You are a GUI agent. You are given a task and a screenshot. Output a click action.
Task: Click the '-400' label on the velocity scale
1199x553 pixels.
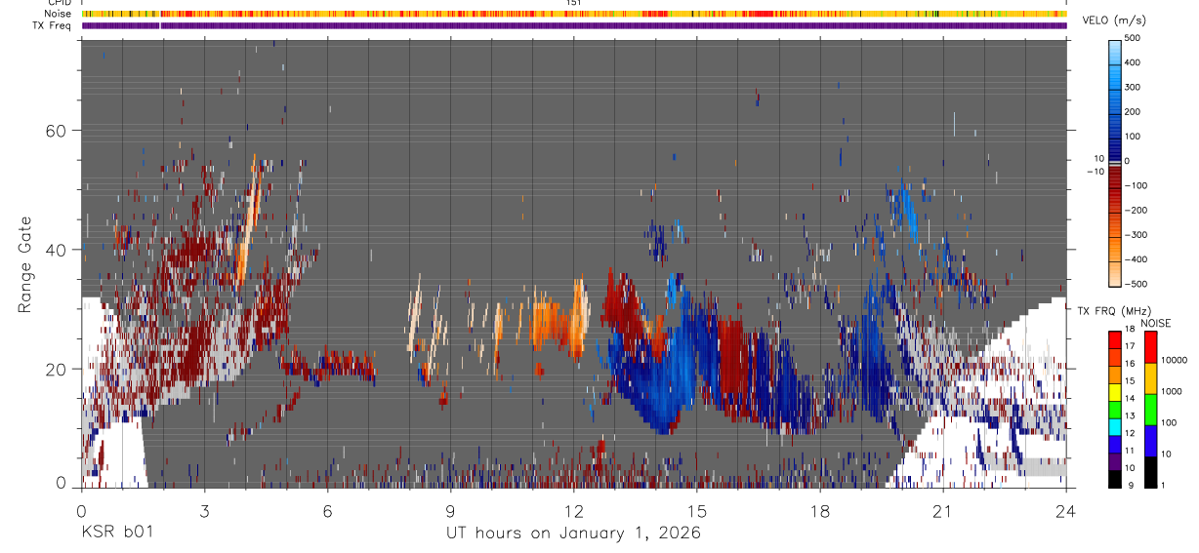[1135, 259]
